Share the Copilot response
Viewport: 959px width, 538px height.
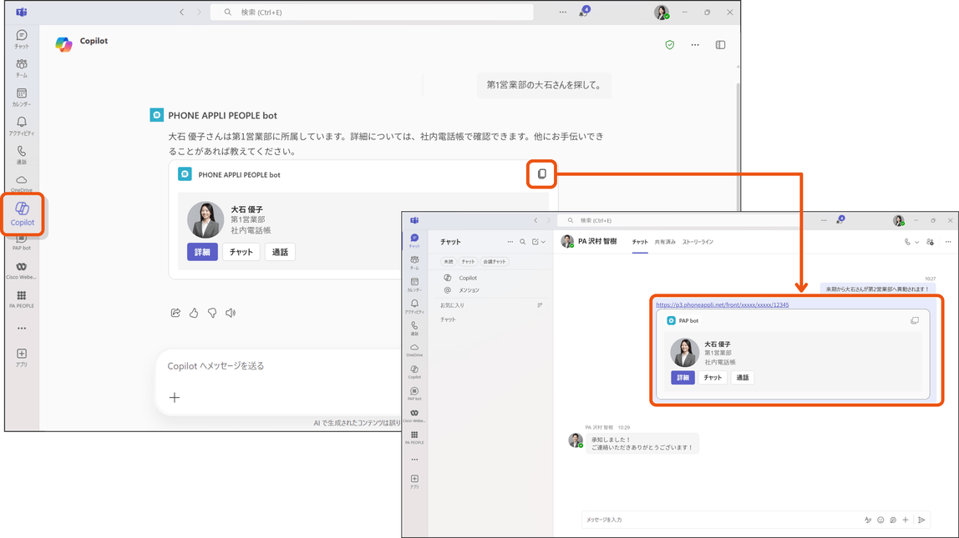click(x=175, y=313)
